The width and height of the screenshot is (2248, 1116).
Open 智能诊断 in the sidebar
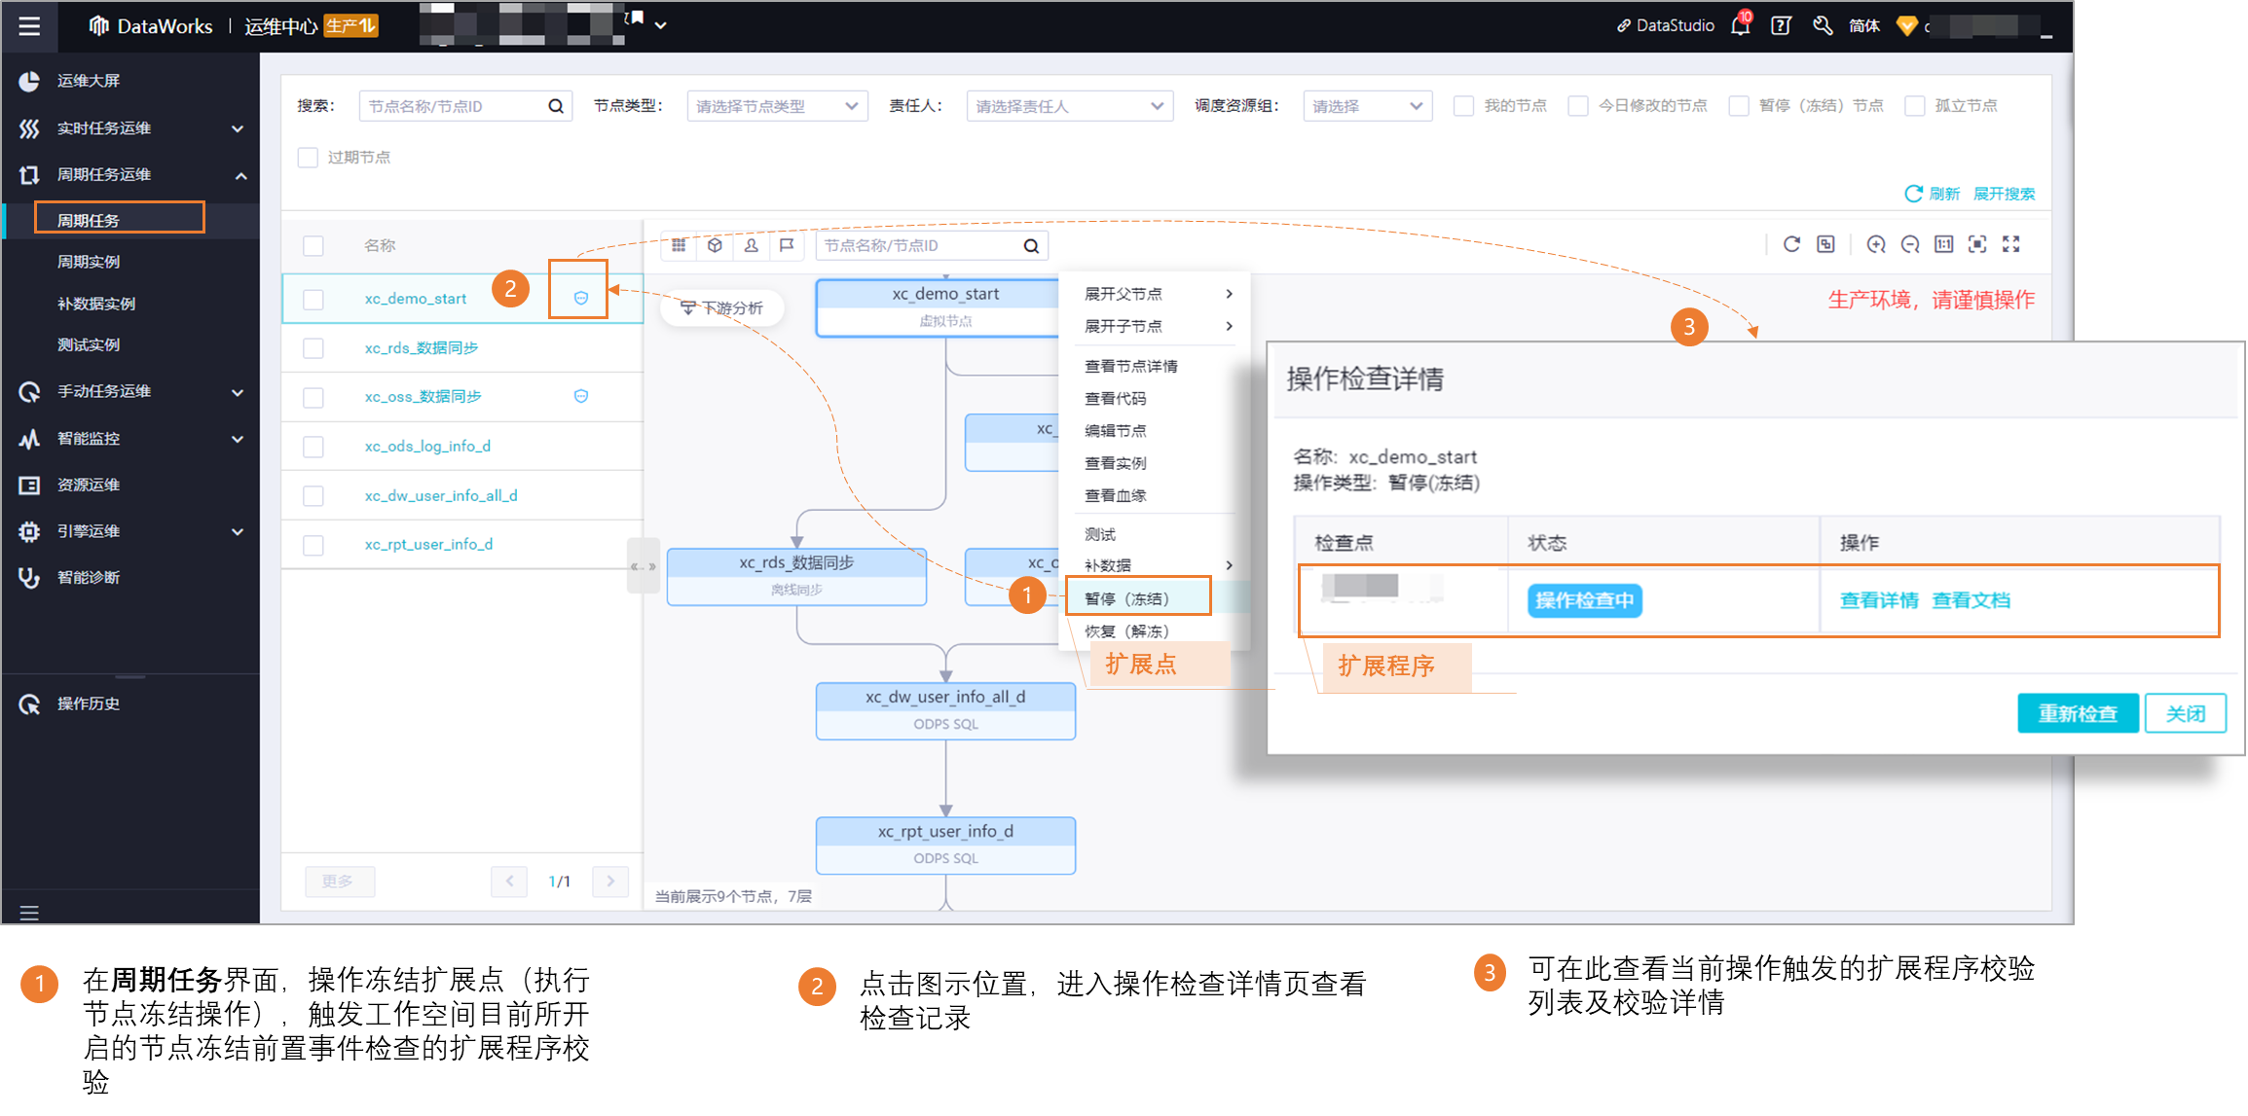(88, 577)
